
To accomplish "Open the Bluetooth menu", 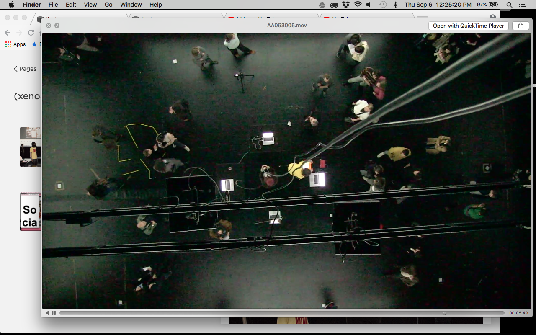I will (x=395, y=5).
